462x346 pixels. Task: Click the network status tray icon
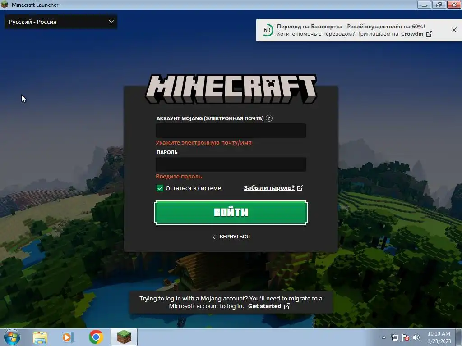[x=394, y=338]
